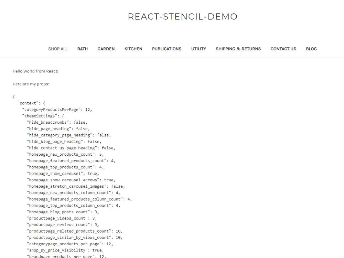
Task: Go to the BATH category
Action: pos(83,49)
